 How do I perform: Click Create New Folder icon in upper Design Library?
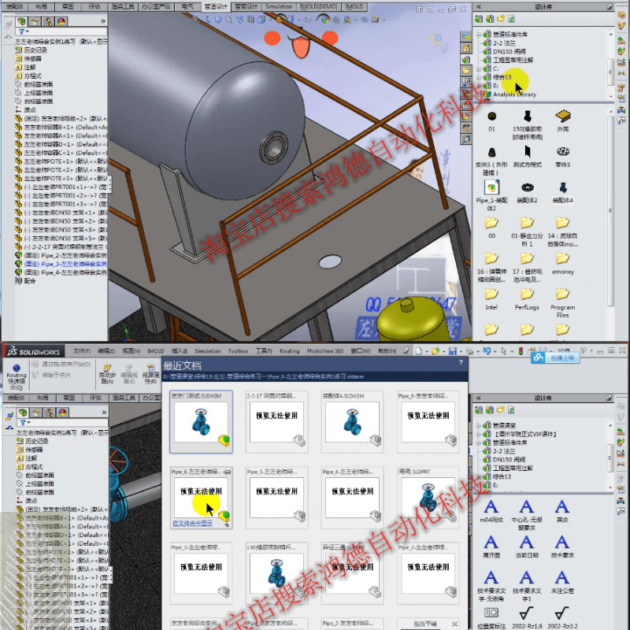500,18
